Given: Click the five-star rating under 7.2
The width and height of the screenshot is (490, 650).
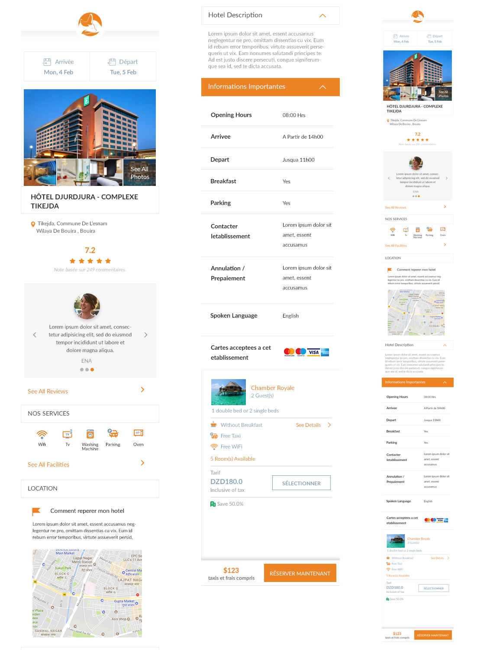Looking at the screenshot, I should pos(90,261).
